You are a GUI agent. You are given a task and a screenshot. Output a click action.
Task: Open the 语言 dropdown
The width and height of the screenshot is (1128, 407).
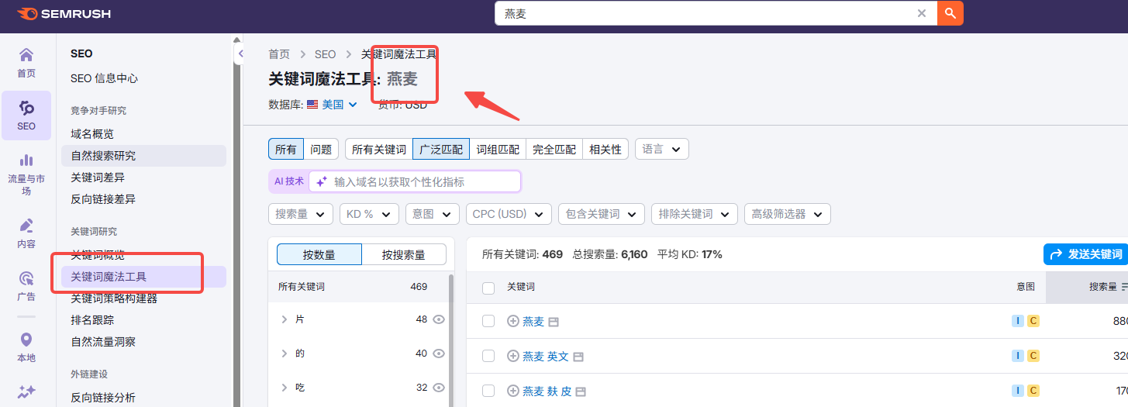click(661, 149)
